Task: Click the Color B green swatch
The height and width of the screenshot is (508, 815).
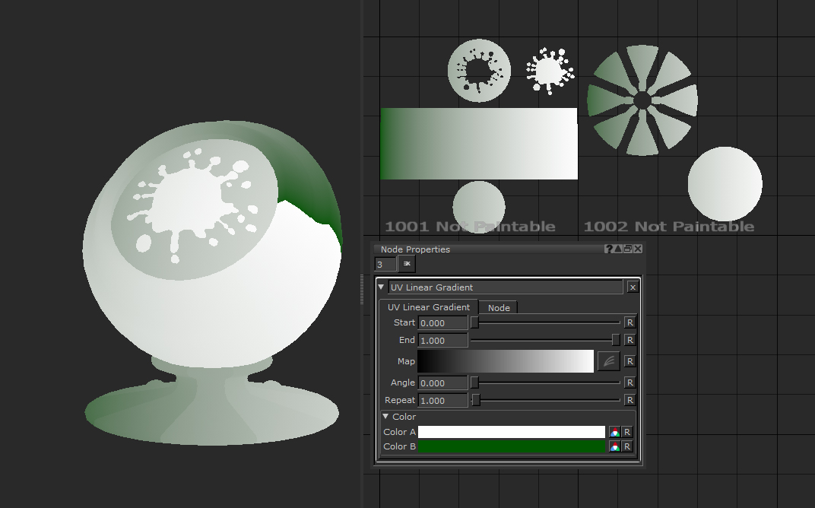Action: pos(511,446)
